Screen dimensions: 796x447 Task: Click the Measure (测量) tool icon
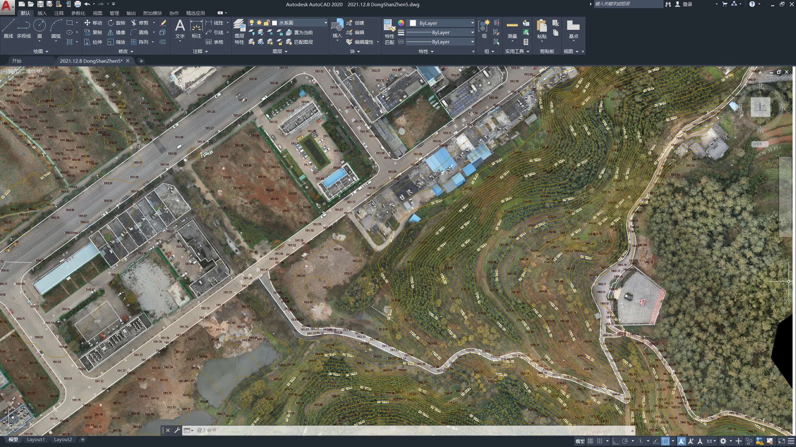pos(512,29)
